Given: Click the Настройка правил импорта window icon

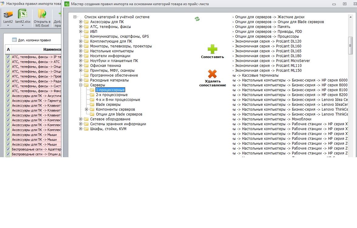Looking at the screenshot, I should [2, 3].
